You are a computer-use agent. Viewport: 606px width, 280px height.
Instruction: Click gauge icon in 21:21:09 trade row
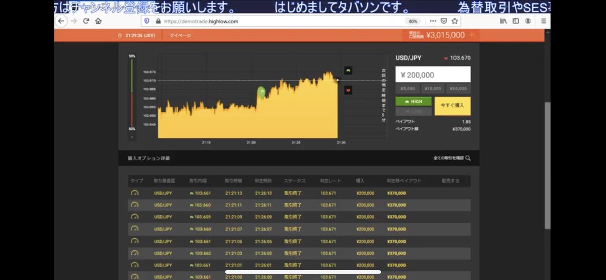click(x=134, y=217)
